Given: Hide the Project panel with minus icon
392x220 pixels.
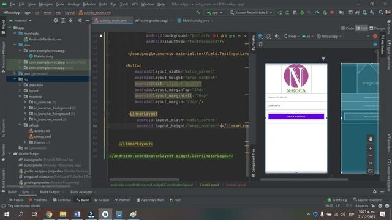Looking at the screenshot, I should click(87, 20).
